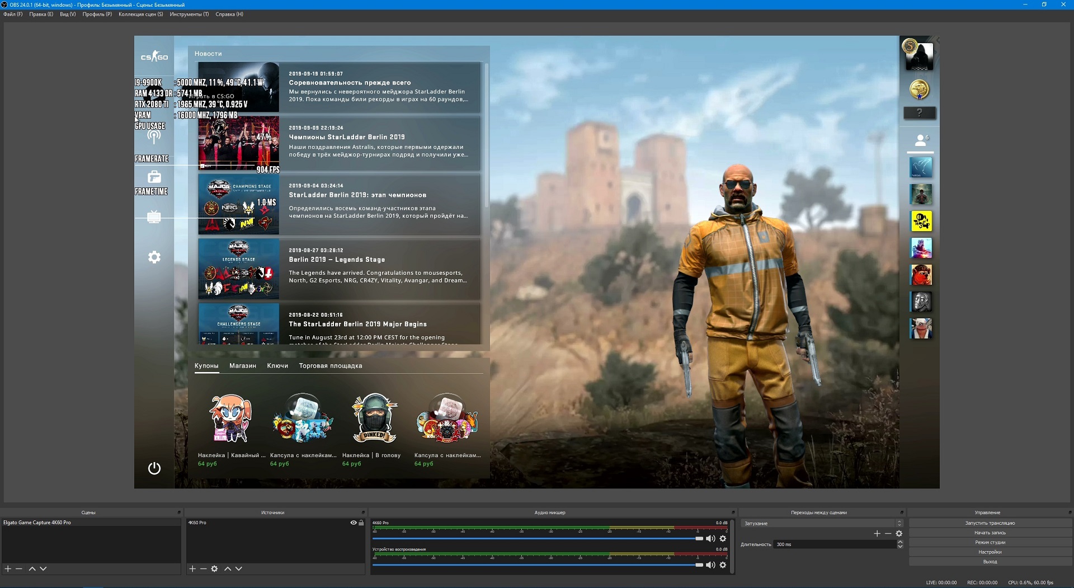Add a new scene with the plus icon
The height and width of the screenshot is (588, 1074).
[8, 568]
